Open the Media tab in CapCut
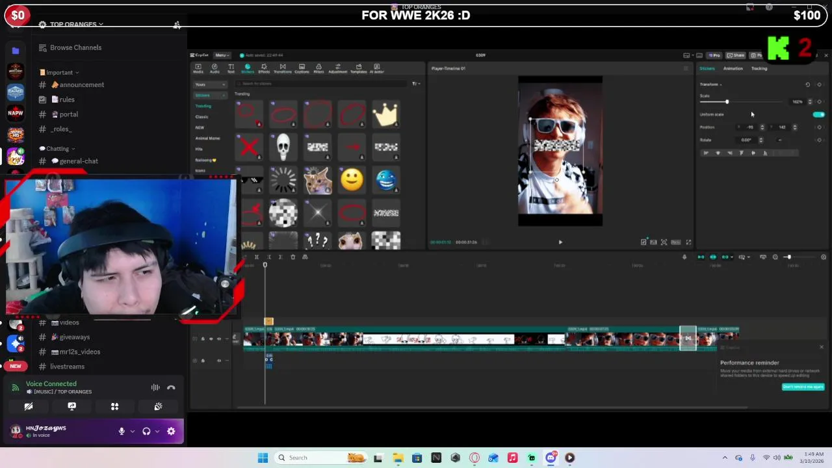This screenshot has width=832, height=468. [x=198, y=68]
